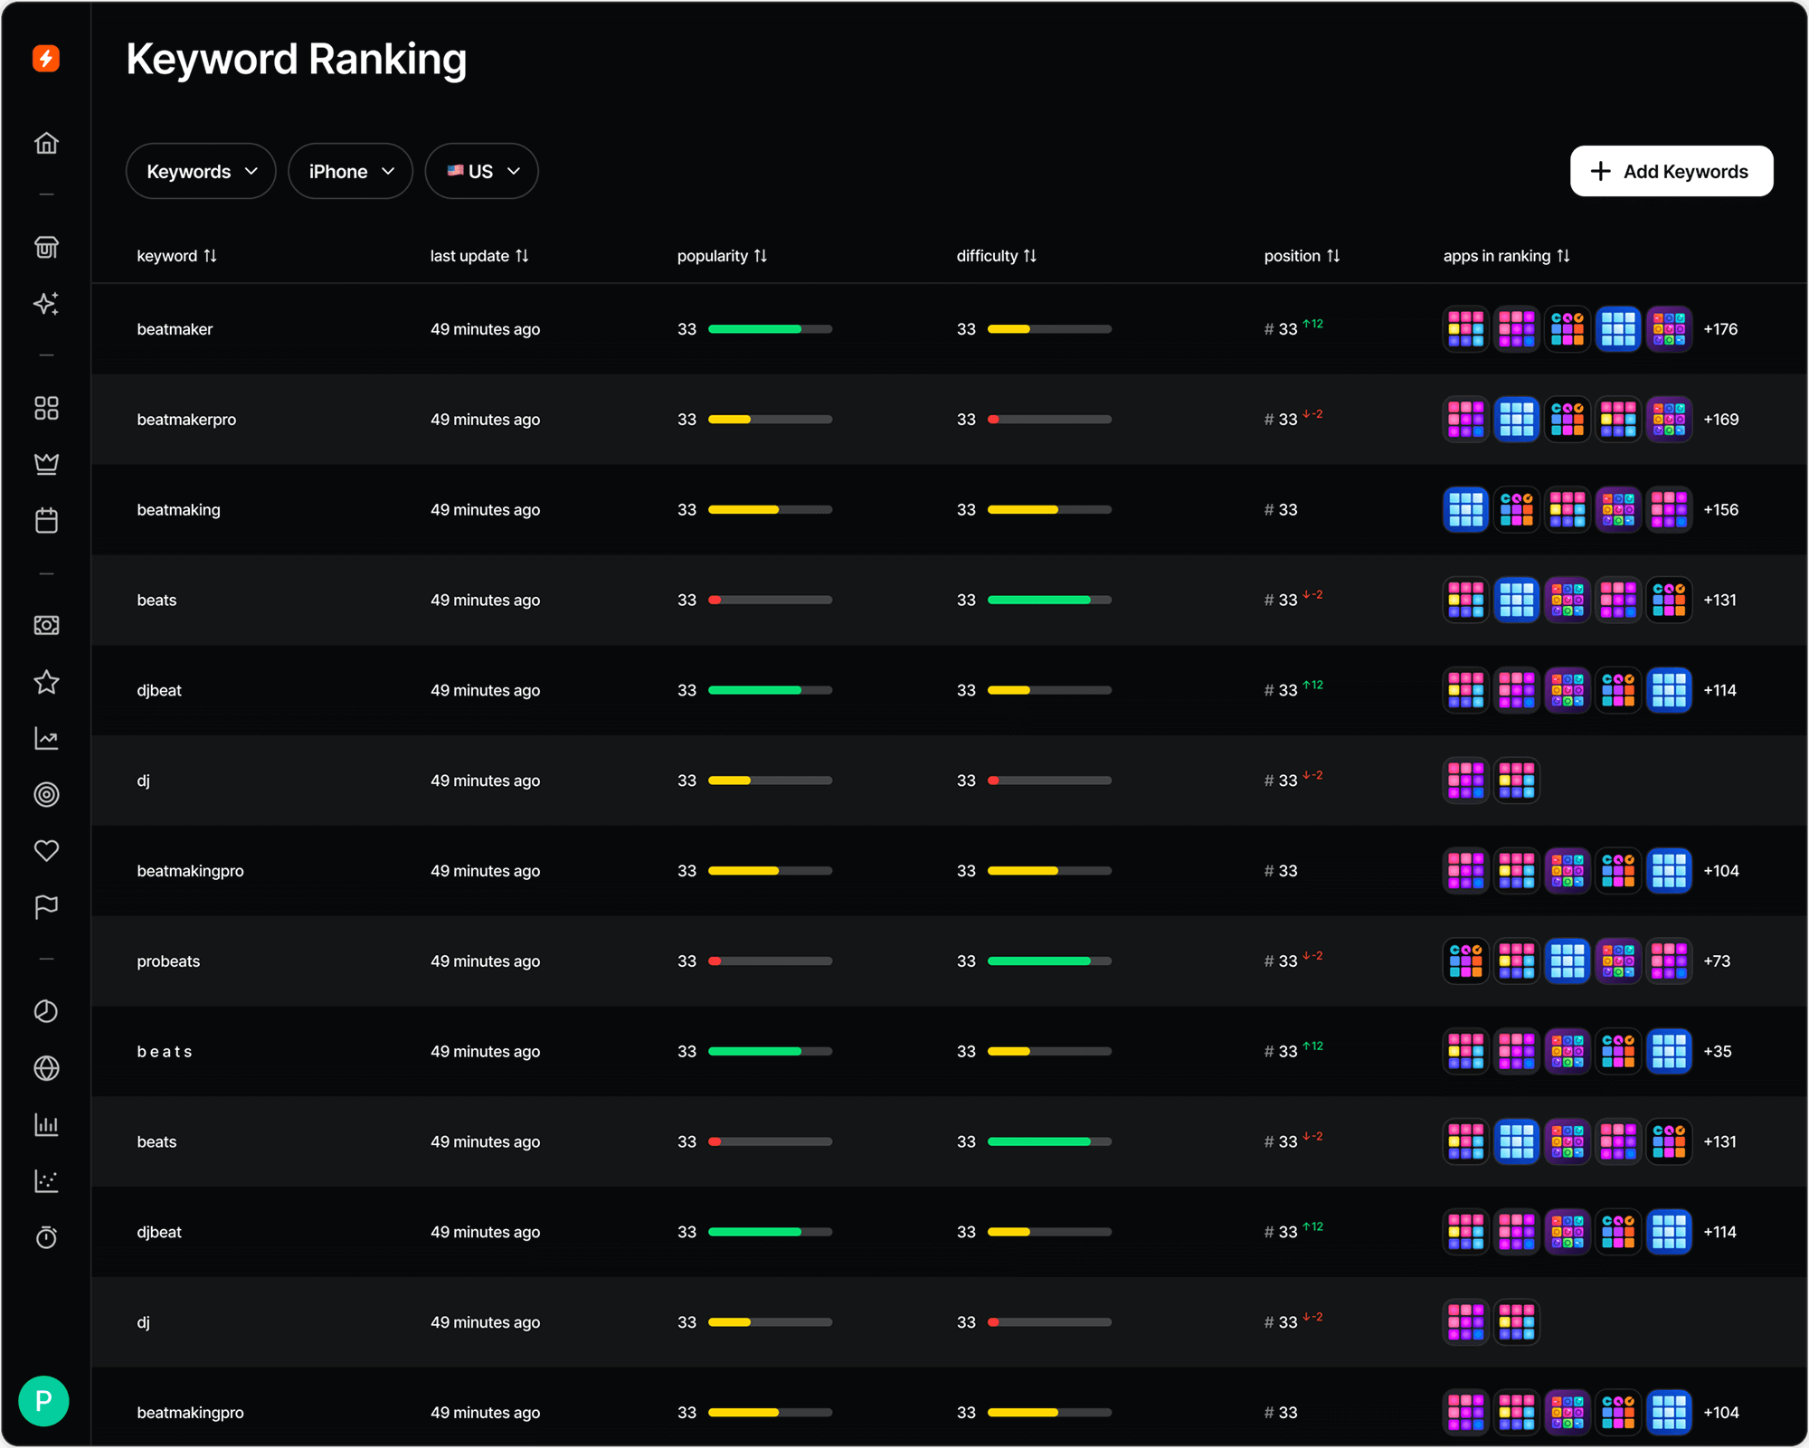Image resolution: width=1809 pixels, height=1448 pixels.
Task: Select the line chart analytics icon
Action: pos(46,738)
